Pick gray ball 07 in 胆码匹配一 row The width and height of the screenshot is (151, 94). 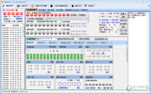click(x=52, y=25)
